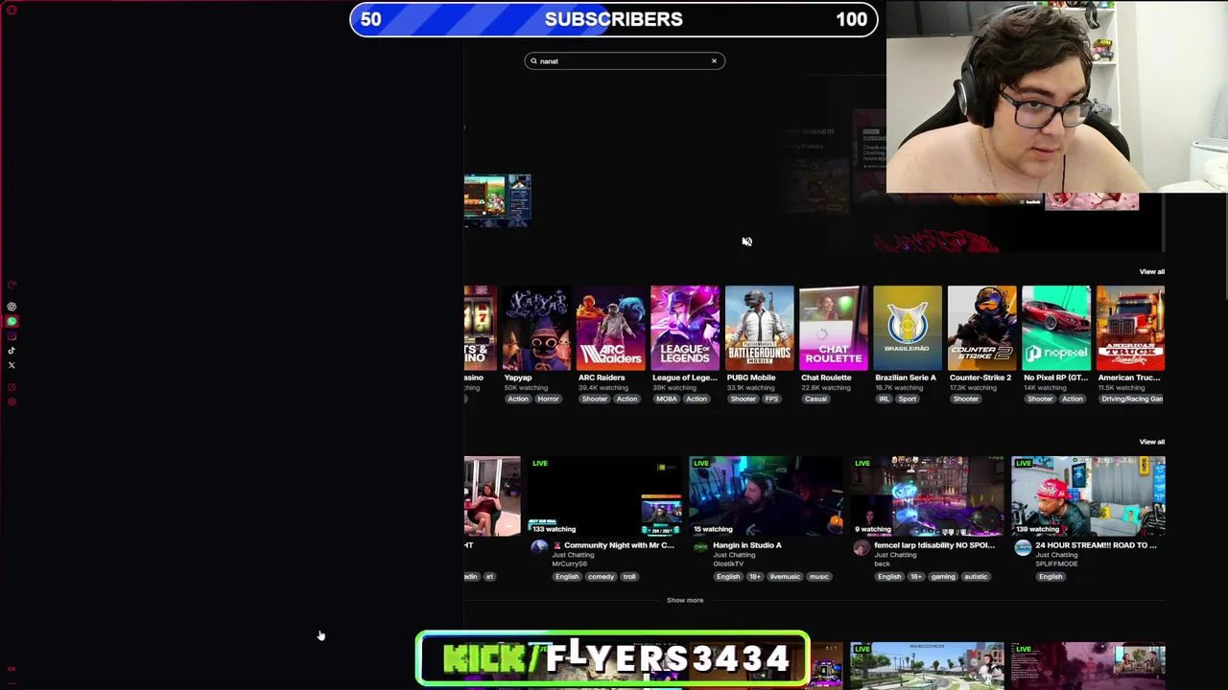
Task: Click the GlostikTV channel name
Action: pos(728,563)
